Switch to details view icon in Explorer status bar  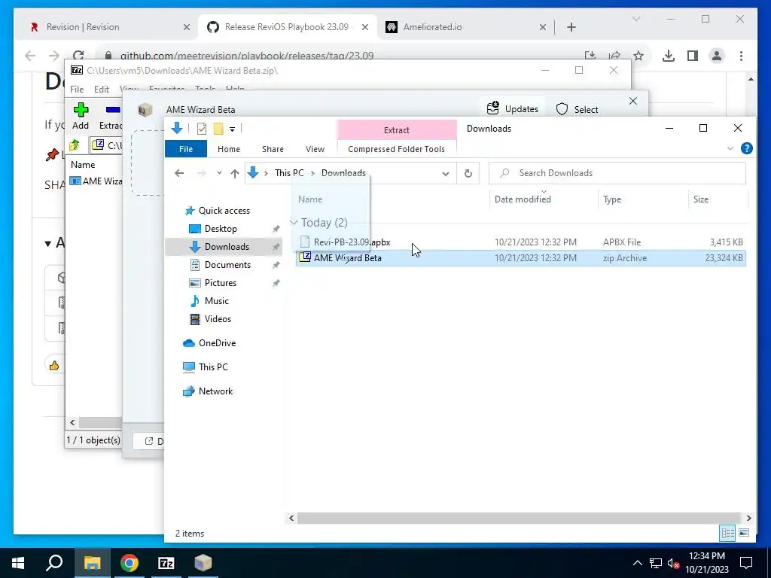(727, 534)
